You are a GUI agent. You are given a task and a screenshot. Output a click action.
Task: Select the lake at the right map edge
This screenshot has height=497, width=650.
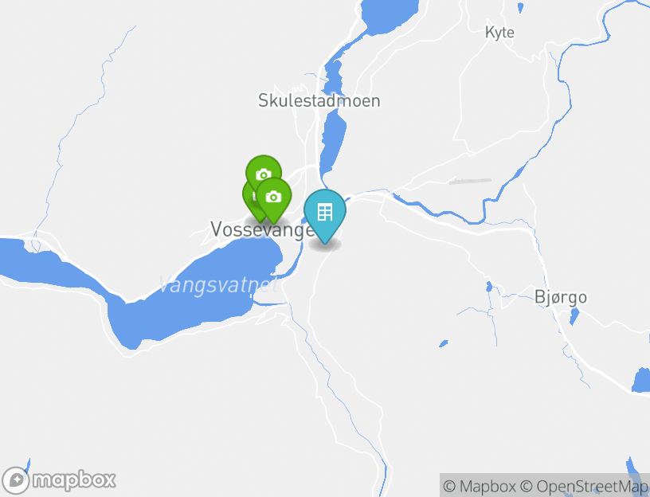tap(641, 380)
